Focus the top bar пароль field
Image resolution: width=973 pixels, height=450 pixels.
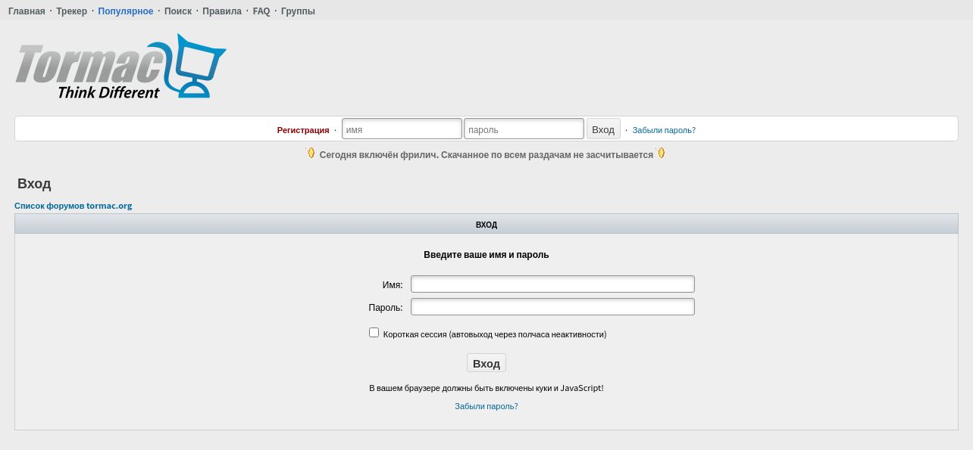point(524,129)
